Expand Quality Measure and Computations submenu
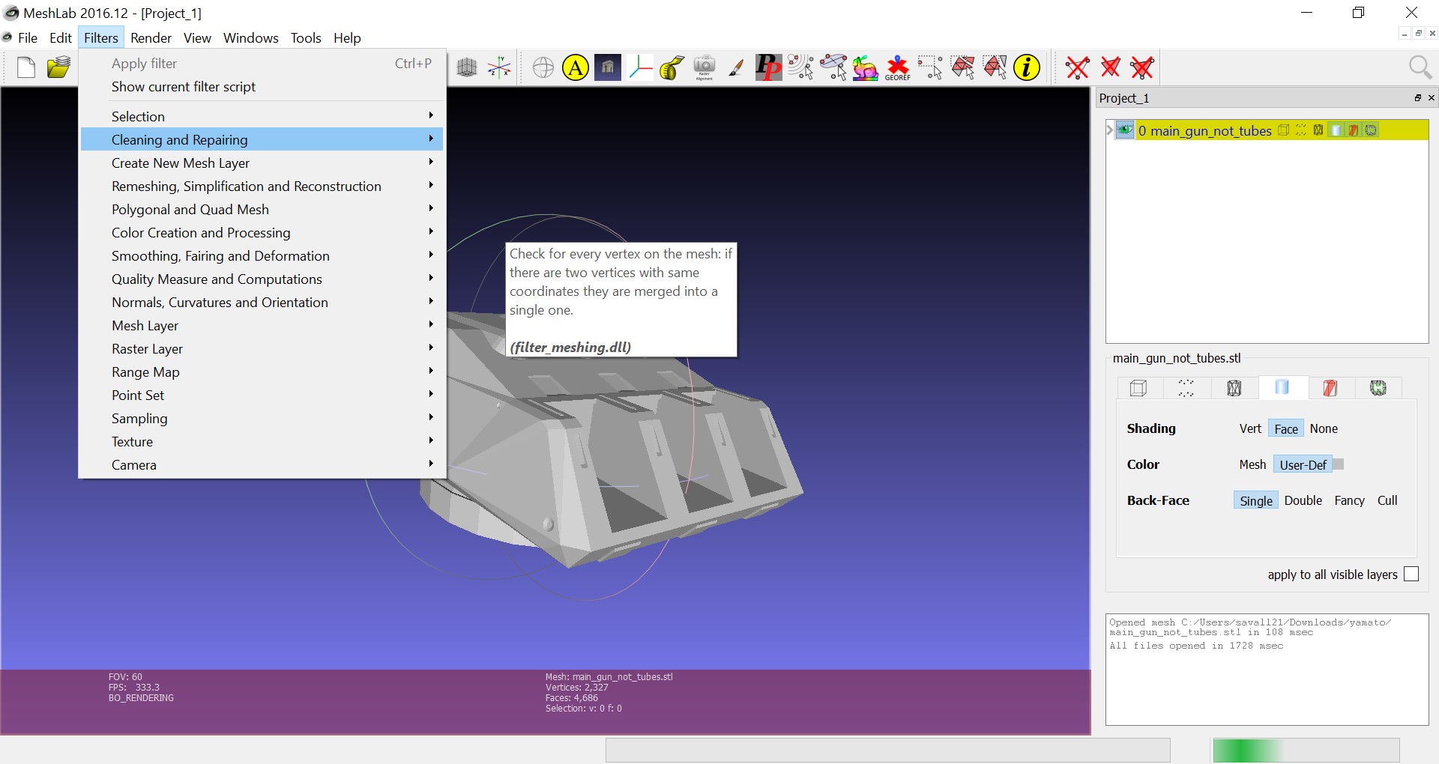The image size is (1439, 764). click(262, 279)
